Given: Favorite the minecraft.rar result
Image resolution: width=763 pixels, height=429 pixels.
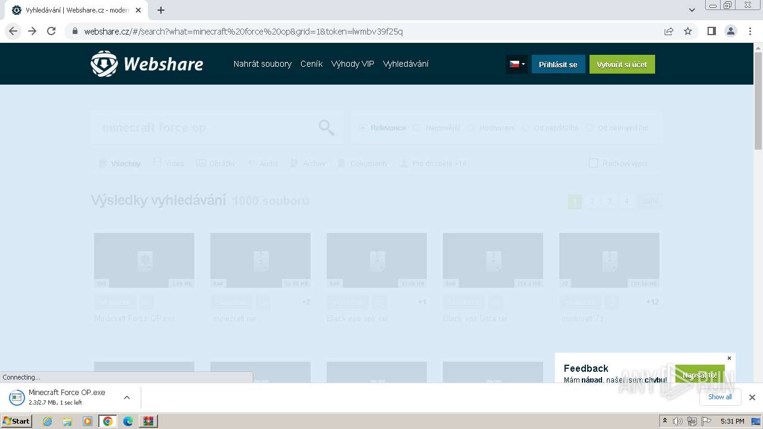Looking at the screenshot, I should [x=263, y=303].
